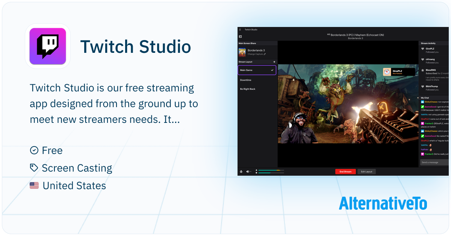The image size is (451, 236).
Task: Click the Twitch Studio purple app logo
Action: click(x=48, y=46)
